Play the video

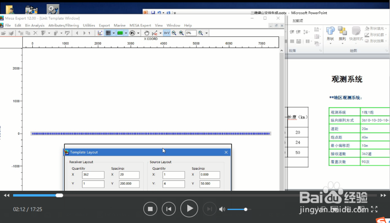[189, 208]
